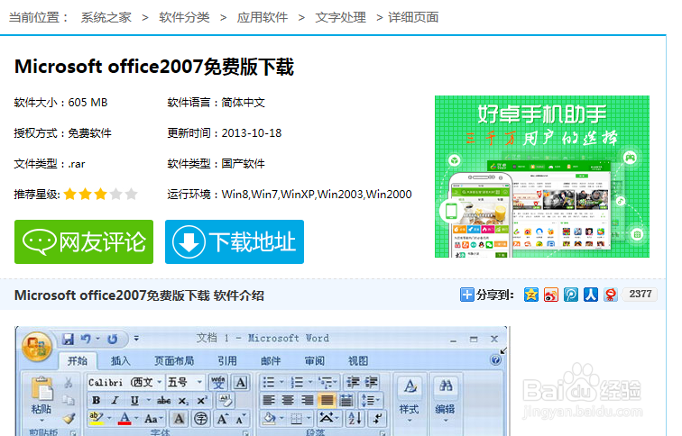Screen dimensions: 682x436
Task: Open the 五号 font size dropdown
Action: (x=199, y=382)
